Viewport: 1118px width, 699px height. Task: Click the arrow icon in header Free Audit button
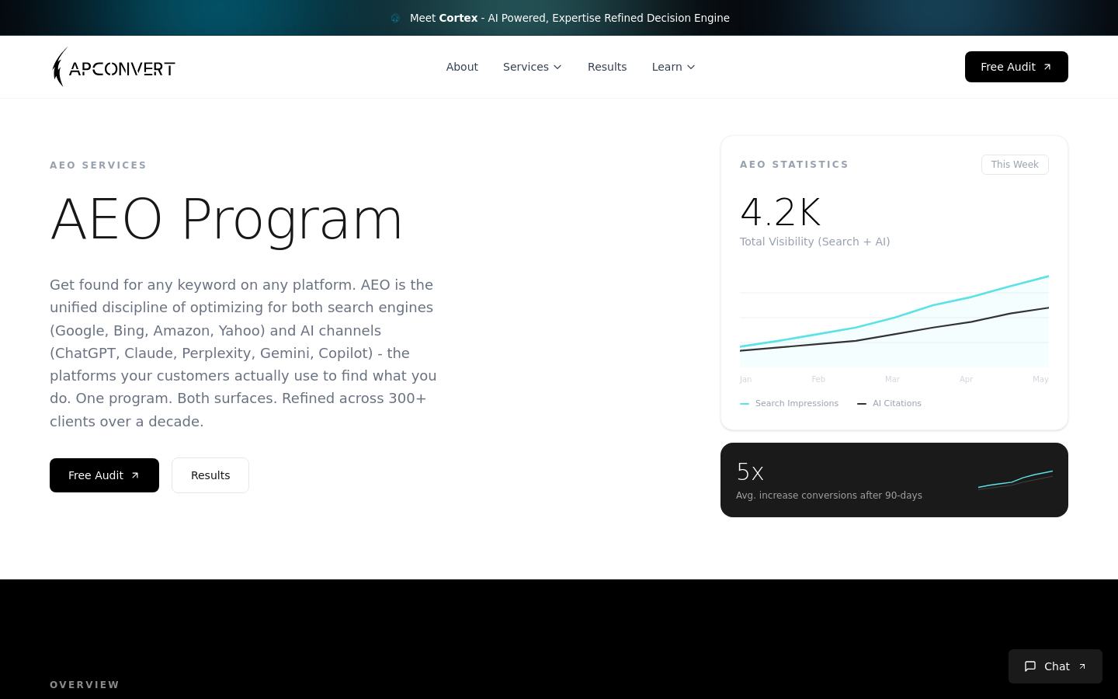pyautogui.click(x=1047, y=67)
